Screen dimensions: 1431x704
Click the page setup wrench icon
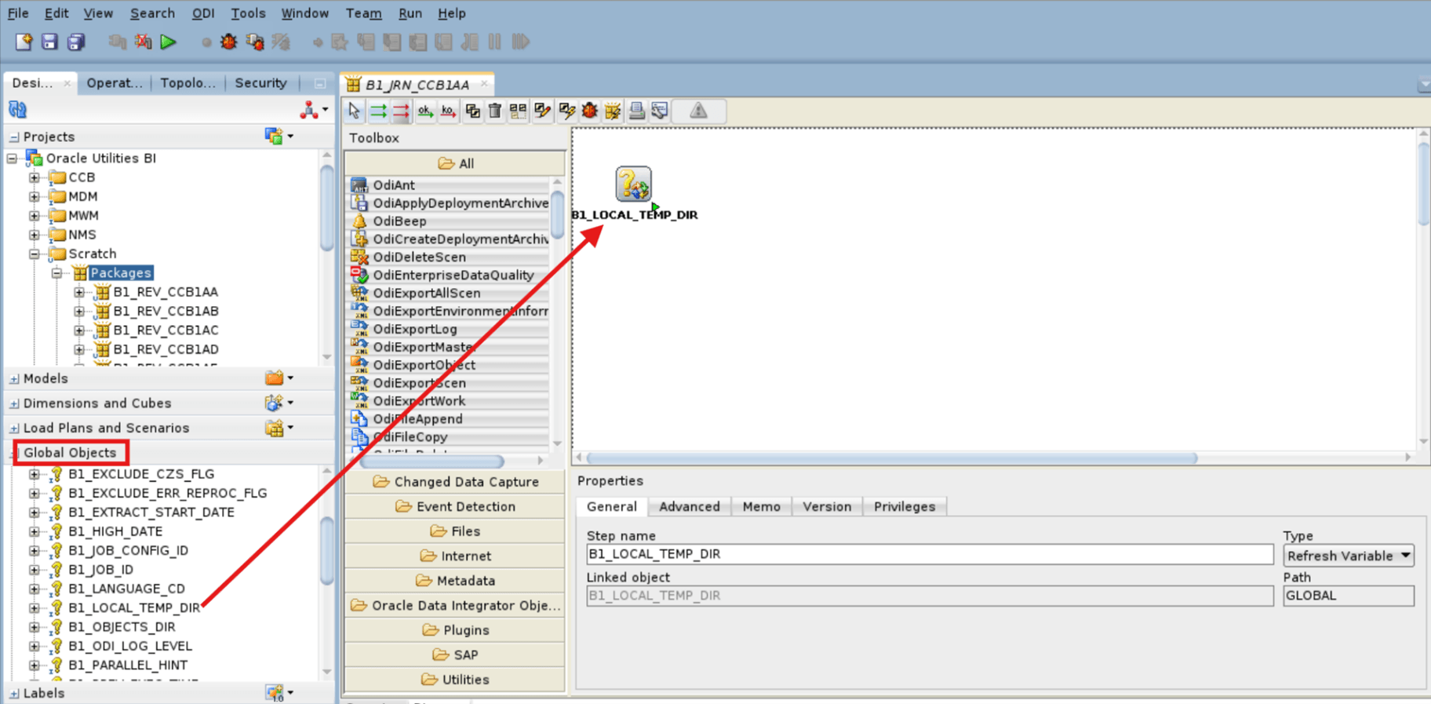[x=660, y=111]
